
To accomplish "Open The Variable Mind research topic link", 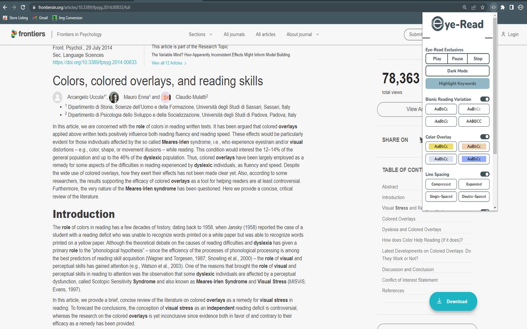I will (221, 55).
